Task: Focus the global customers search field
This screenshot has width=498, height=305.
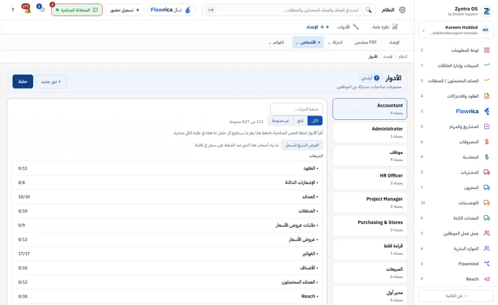Action: point(289,10)
